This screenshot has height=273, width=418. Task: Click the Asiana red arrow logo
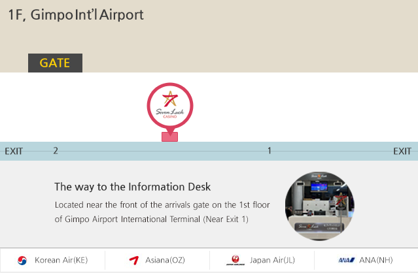[134, 260]
